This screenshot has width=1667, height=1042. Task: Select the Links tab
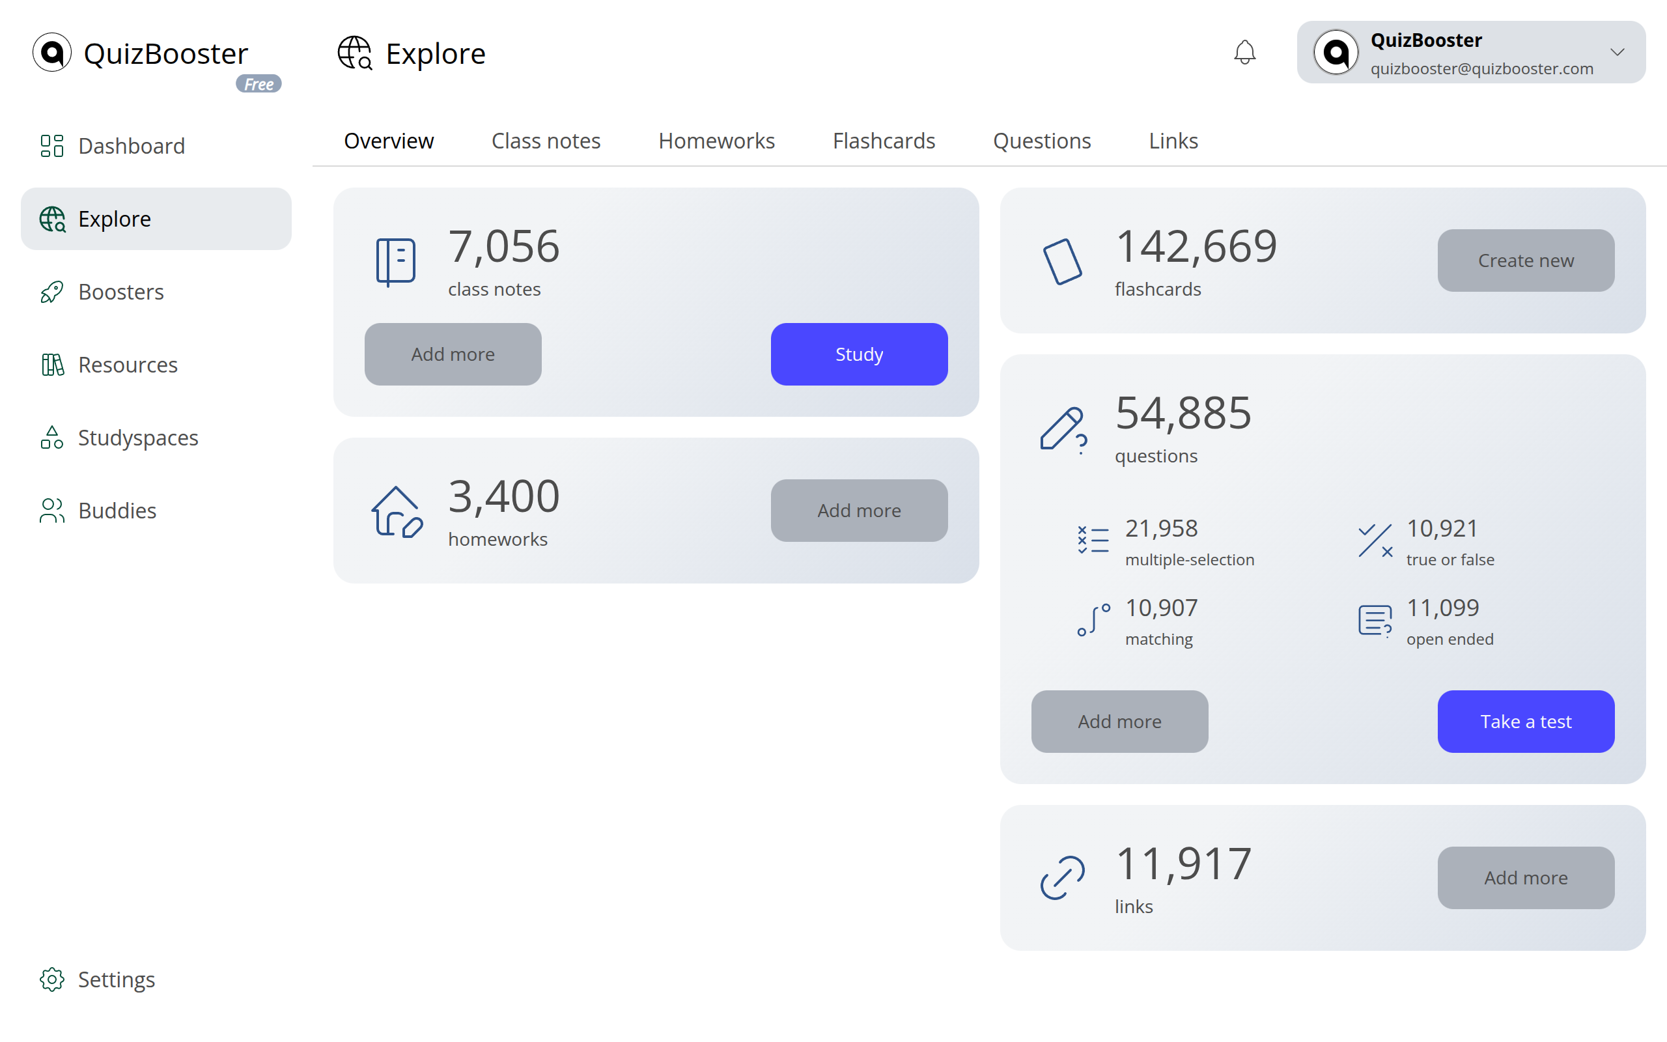(x=1173, y=141)
